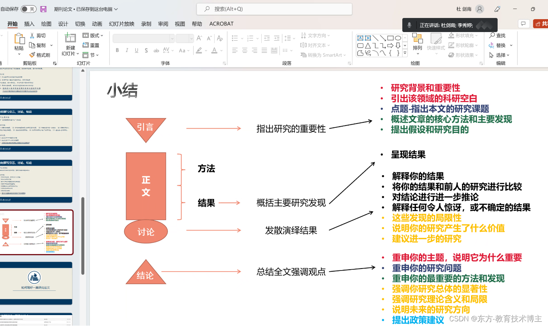
Task: Click the 新建幻灯片 new slide icon
Action: coord(70,38)
